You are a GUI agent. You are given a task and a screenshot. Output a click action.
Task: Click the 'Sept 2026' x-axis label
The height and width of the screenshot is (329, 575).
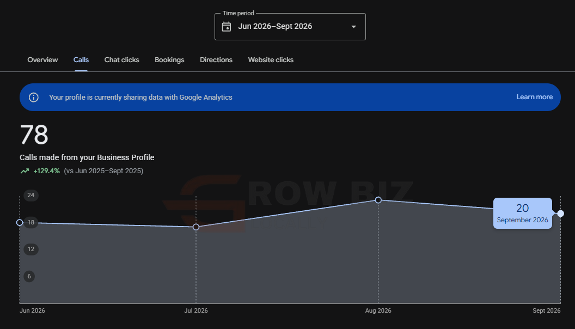[546, 310]
